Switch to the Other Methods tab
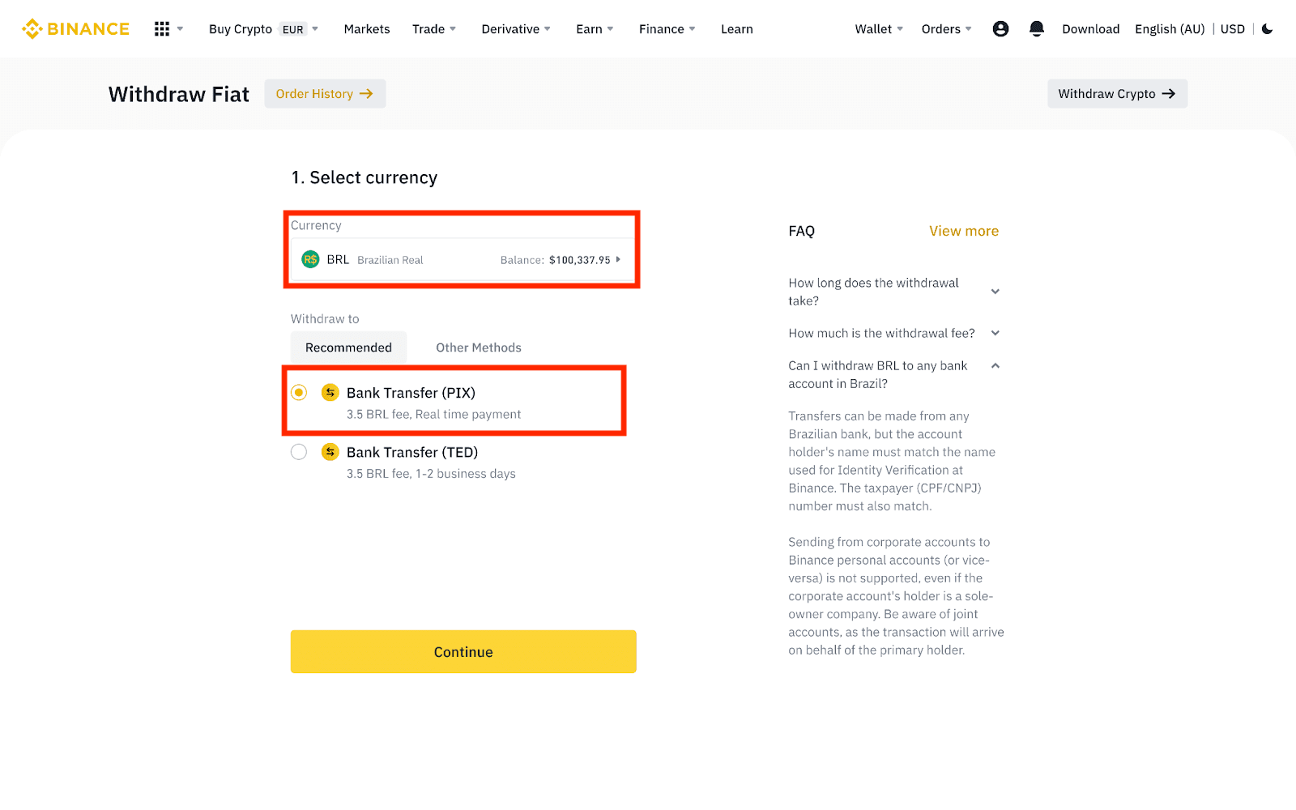1296x810 pixels. (x=479, y=347)
